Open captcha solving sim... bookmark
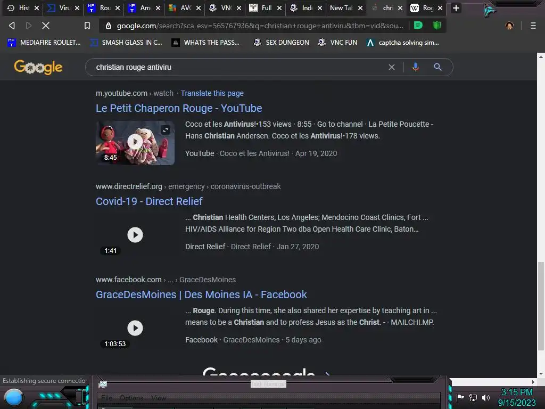 coord(403,43)
